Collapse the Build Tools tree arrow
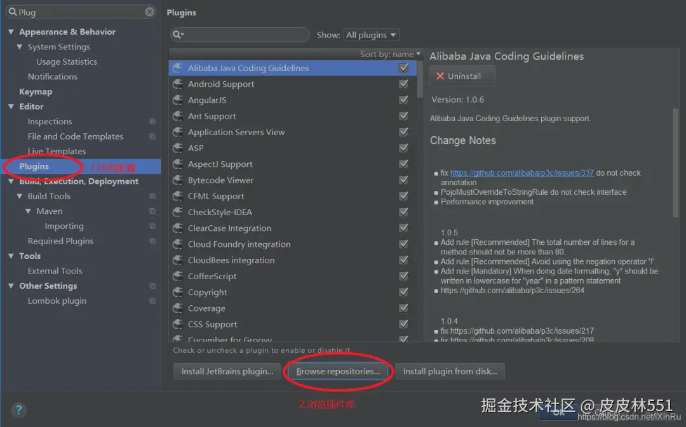The width and height of the screenshot is (686, 427). (20, 196)
